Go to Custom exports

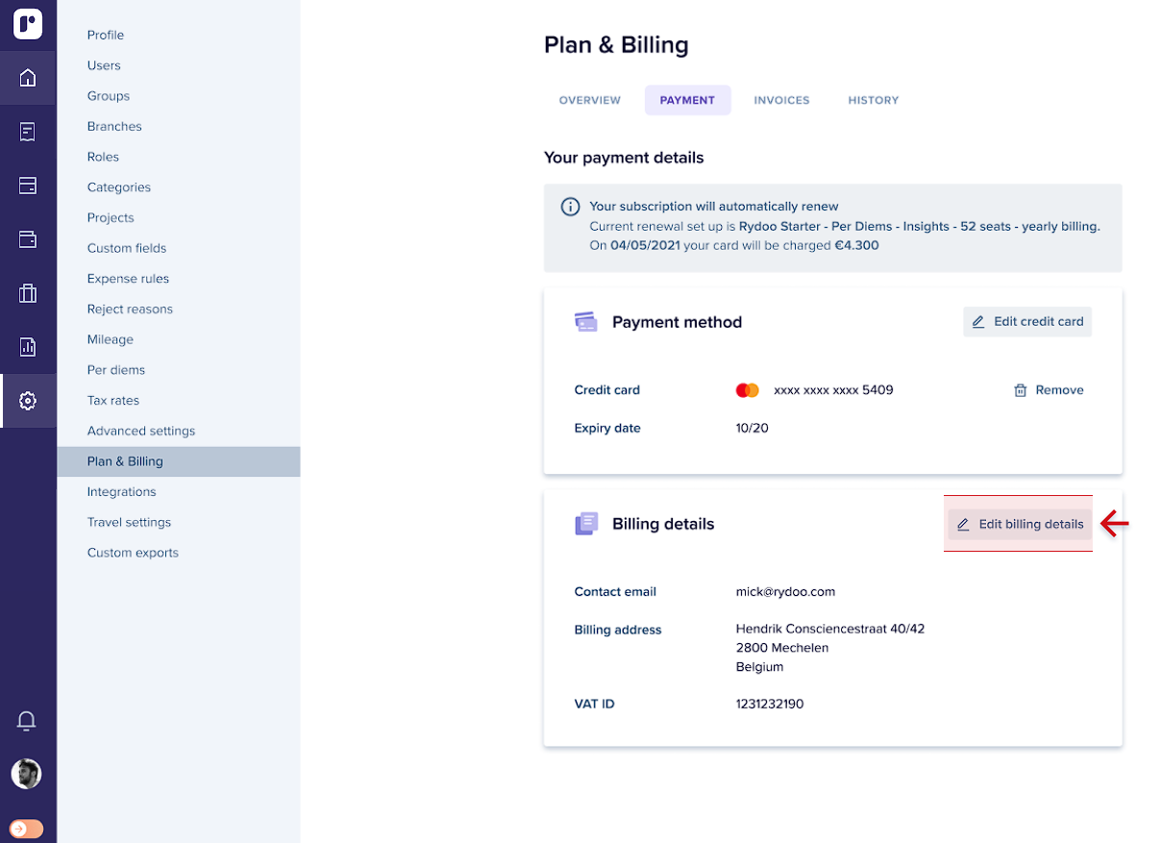[x=133, y=553]
